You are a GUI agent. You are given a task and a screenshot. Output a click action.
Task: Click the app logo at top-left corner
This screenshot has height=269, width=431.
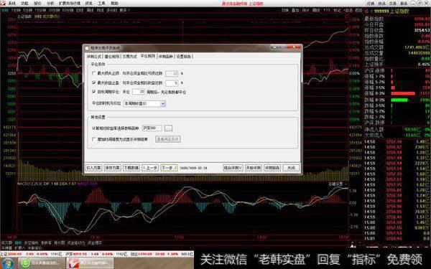click(x=3, y=3)
